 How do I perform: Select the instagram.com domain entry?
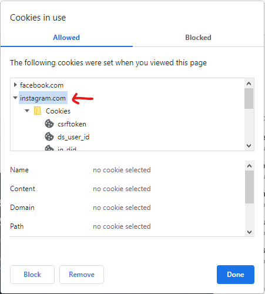pos(43,98)
